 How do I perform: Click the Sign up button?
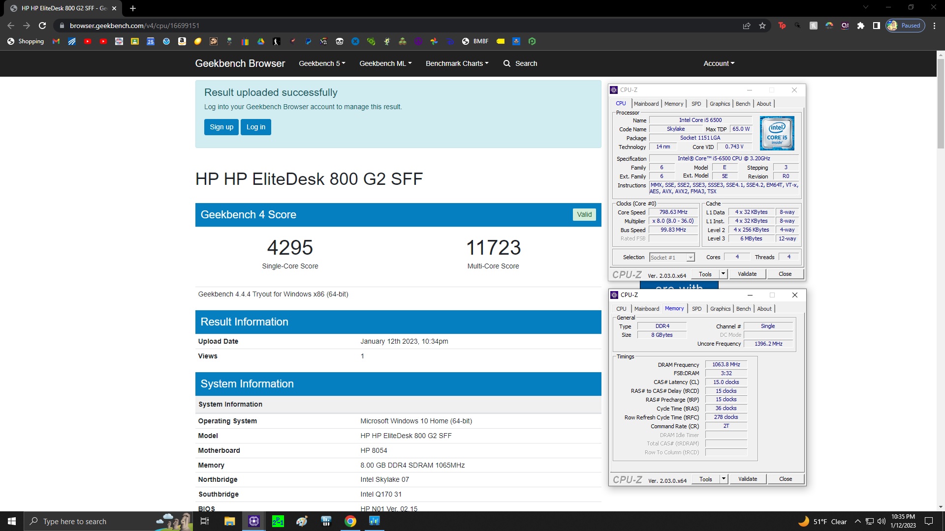click(221, 127)
